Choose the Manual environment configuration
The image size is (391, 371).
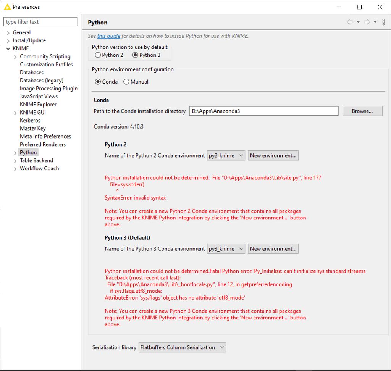(x=126, y=82)
